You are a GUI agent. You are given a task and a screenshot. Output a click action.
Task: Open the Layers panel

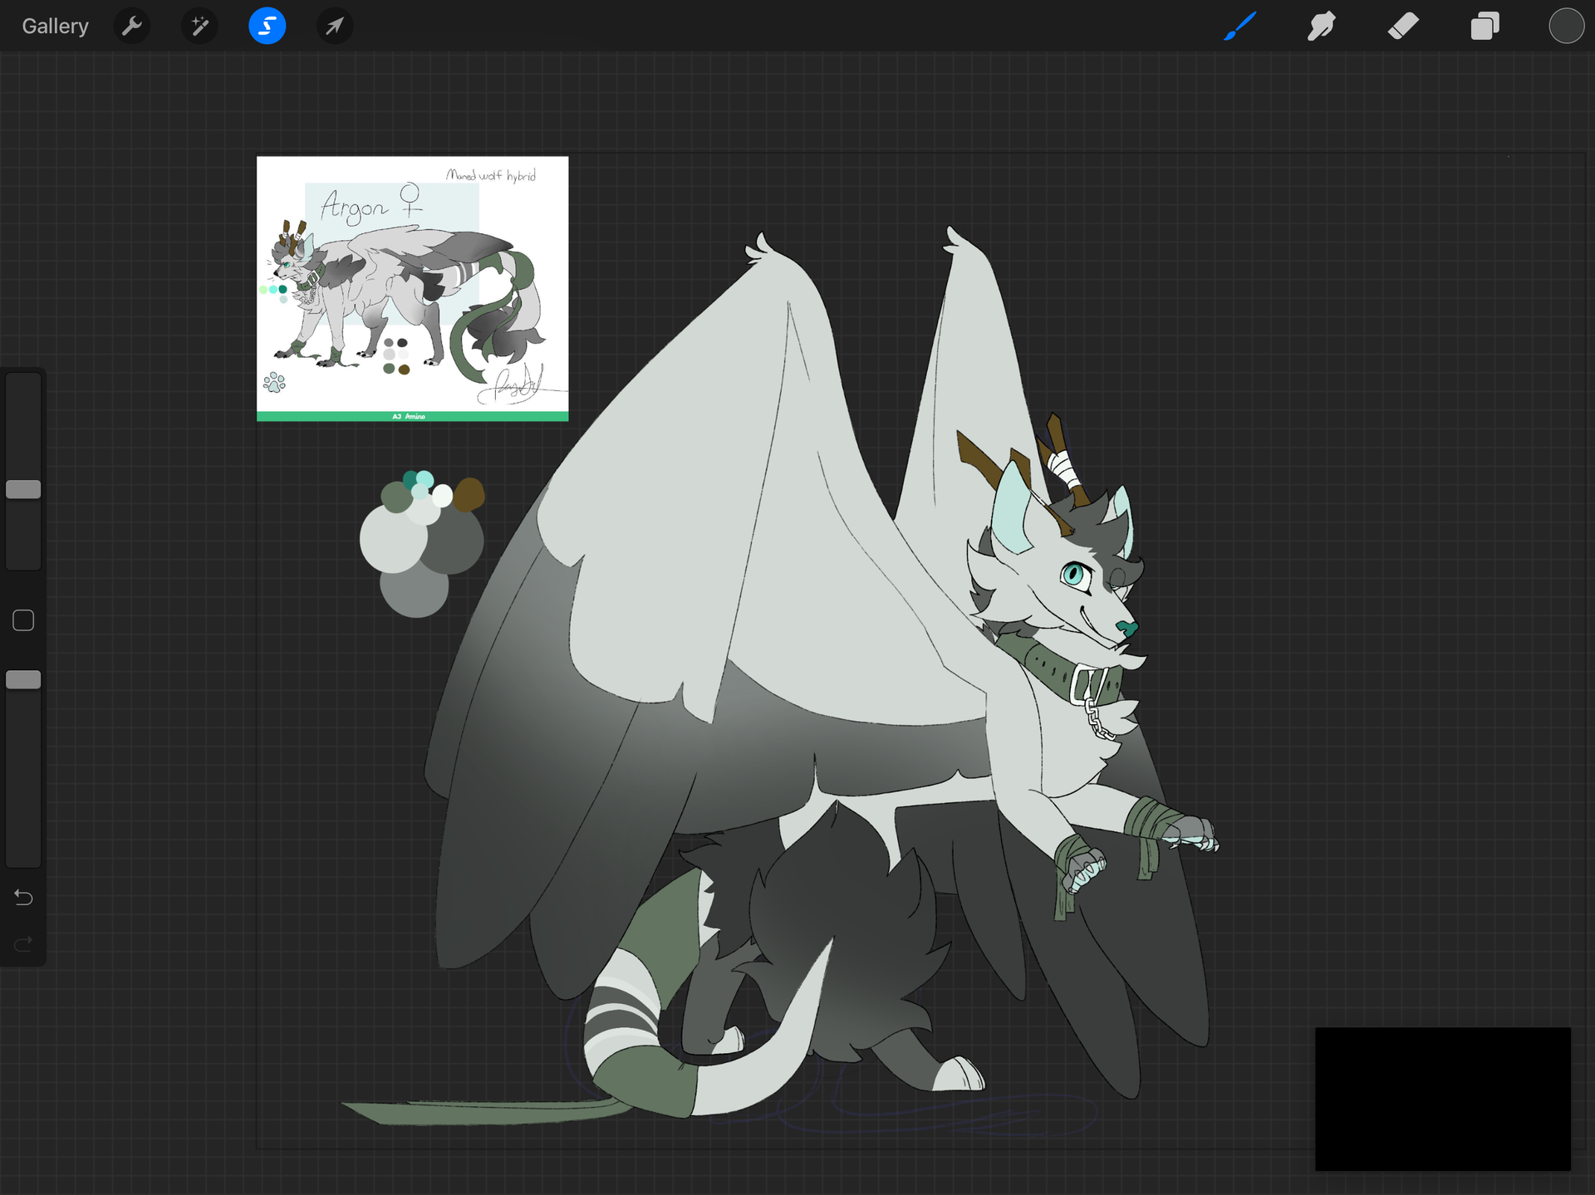(x=1485, y=26)
